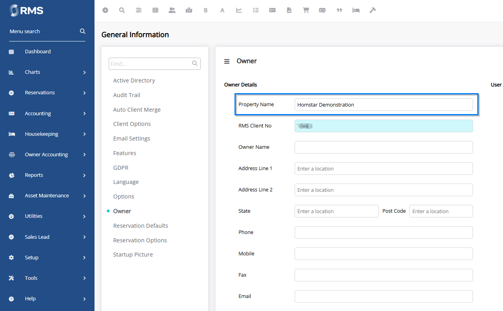The height and width of the screenshot is (311, 503).
Task: Open the line chart icon in toolbar
Action: (x=239, y=10)
